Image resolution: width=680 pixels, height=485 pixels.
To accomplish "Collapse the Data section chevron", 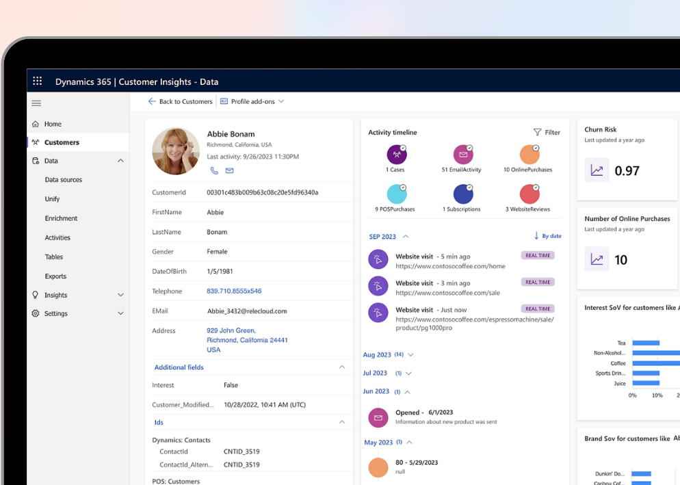I will click(120, 161).
